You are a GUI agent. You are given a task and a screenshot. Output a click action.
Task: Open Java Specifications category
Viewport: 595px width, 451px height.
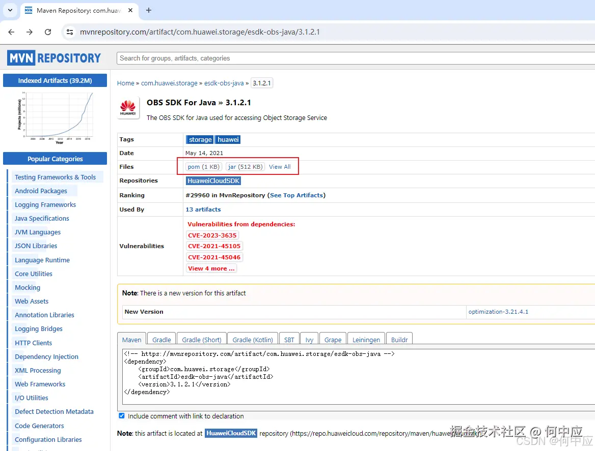(x=42, y=219)
